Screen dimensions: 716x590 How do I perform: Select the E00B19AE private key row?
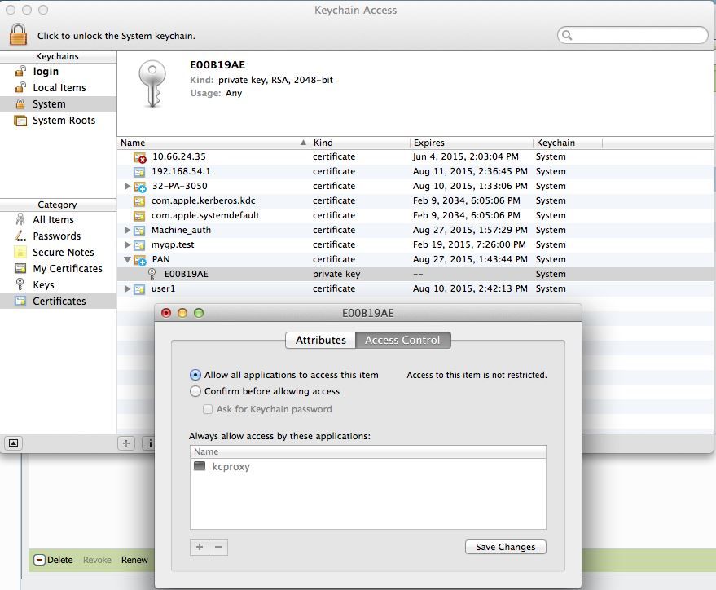pos(415,274)
